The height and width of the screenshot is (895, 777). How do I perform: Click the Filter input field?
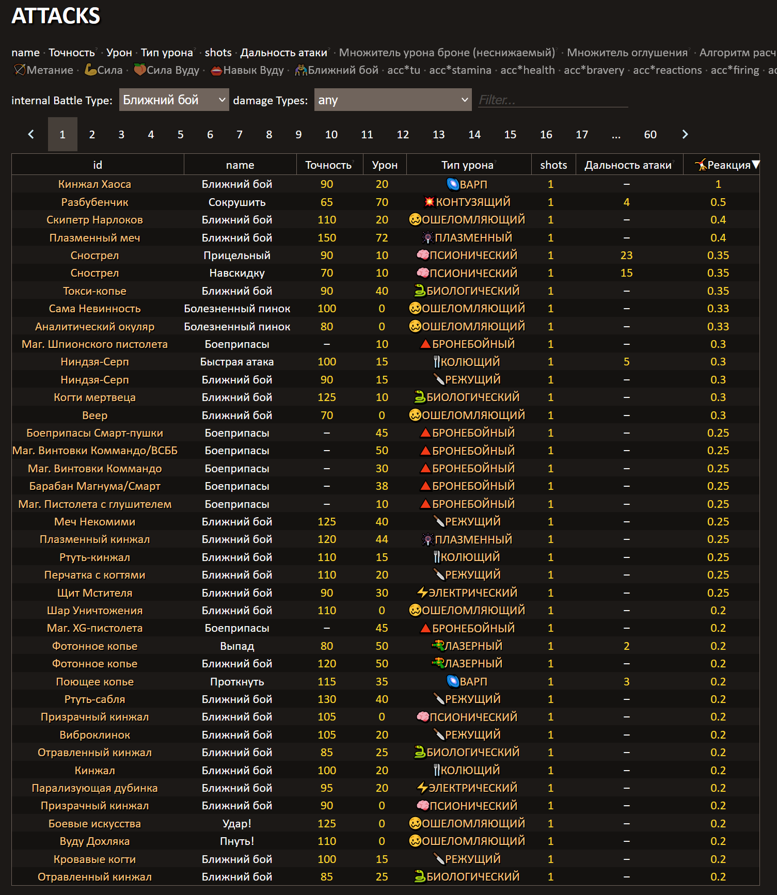point(553,100)
